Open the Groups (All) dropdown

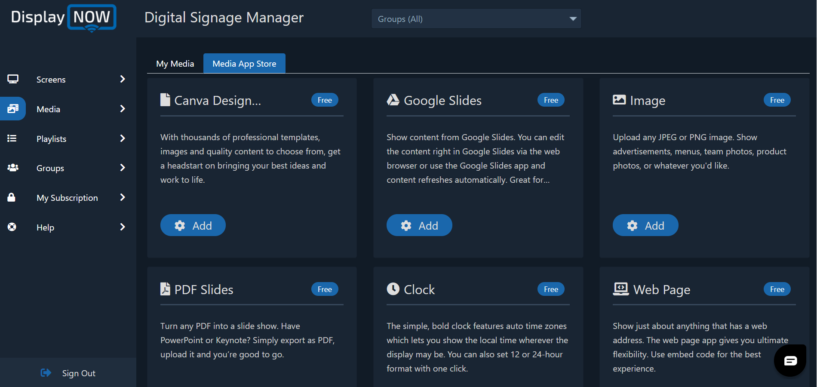point(476,18)
